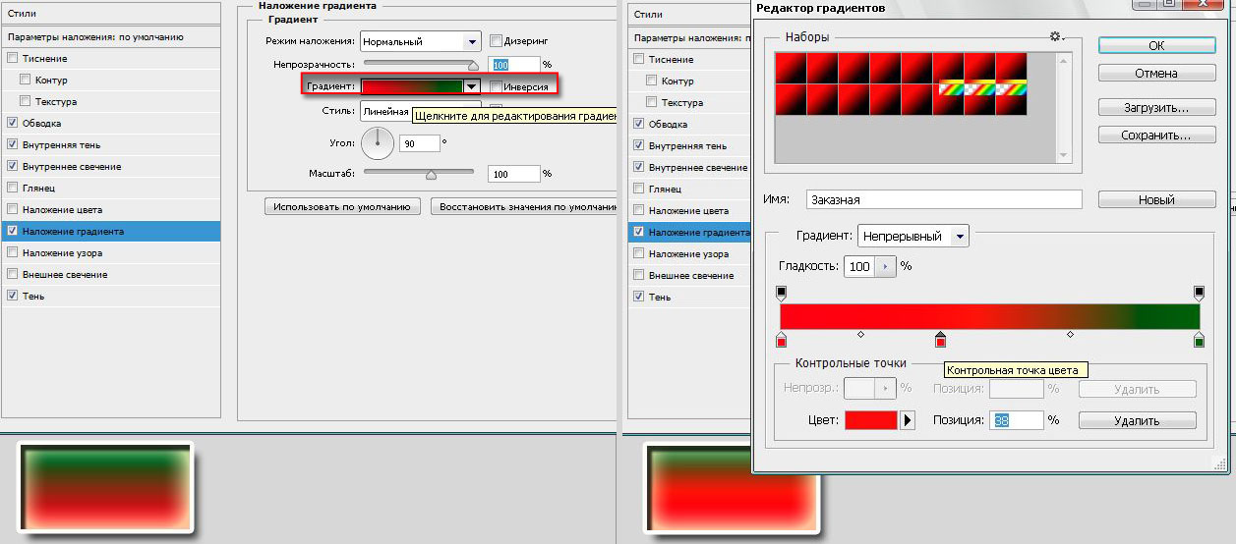This screenshot has height=544, width=1236.
Task: Click the angle dial control
Action: pos(377,143)
